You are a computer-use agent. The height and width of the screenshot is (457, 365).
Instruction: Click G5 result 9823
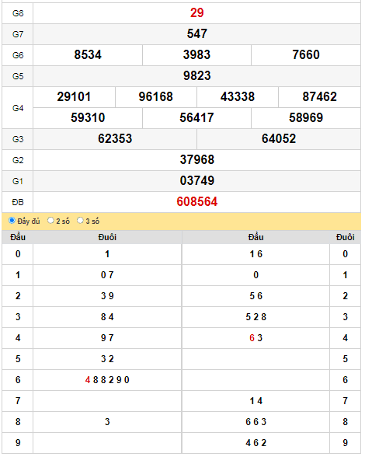coord(197,76)
